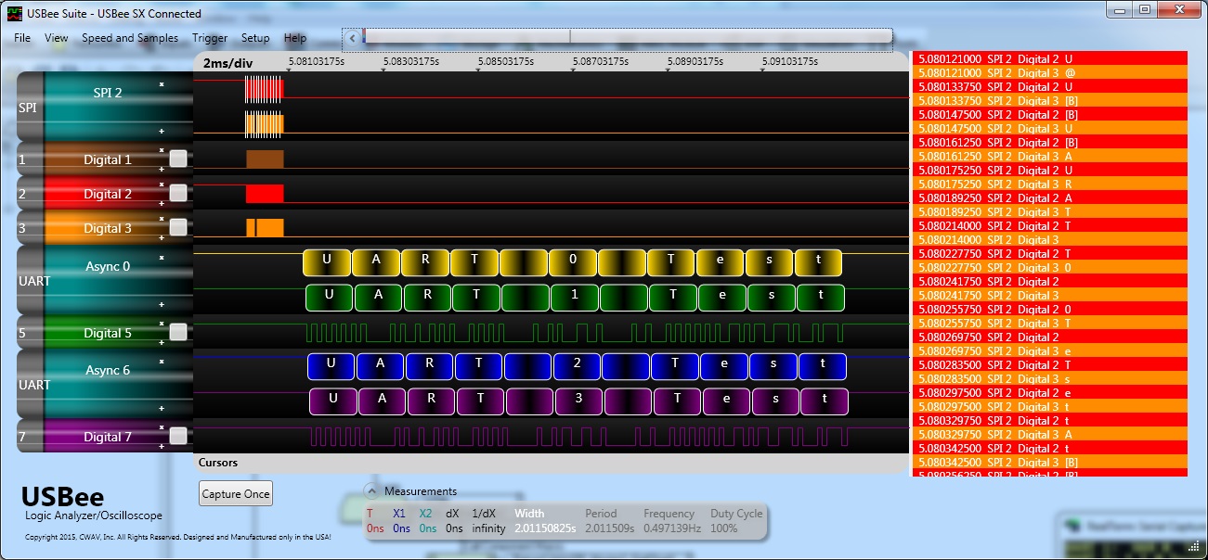Click the x mark on the Async 6 channel
This screenshot has width=1208, height=560.
click(x=161, y=362)
